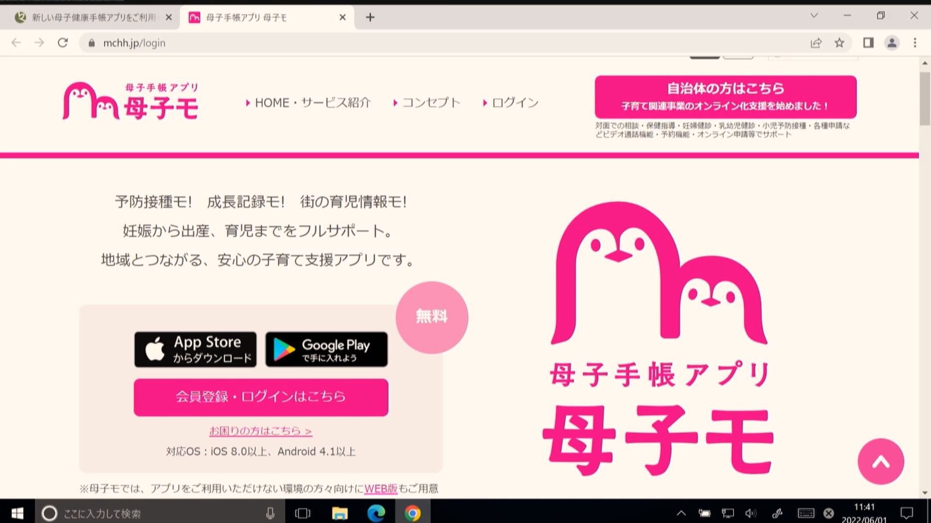Click the pen workspace icon in tray
Screen dimensions: 931x523
(777, 513)
